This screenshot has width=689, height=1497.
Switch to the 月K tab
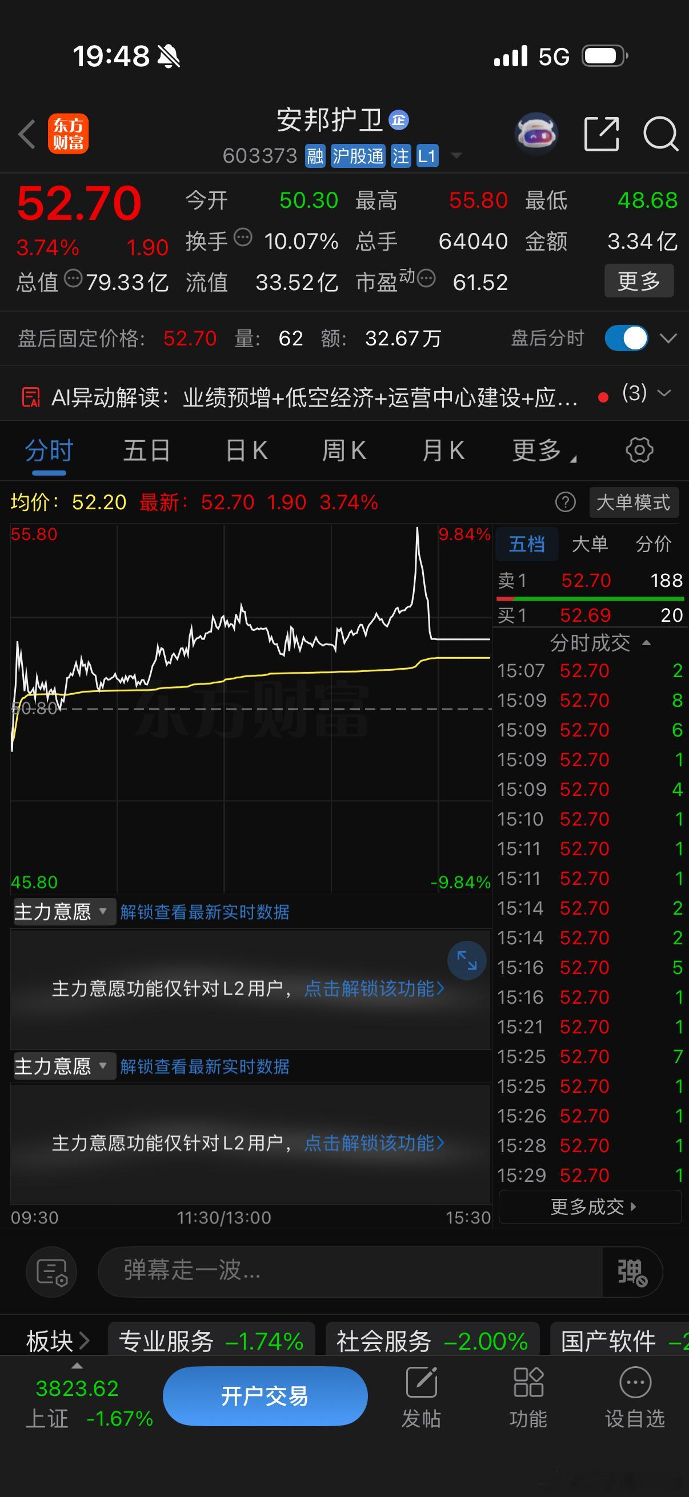[x=443, y=450]
